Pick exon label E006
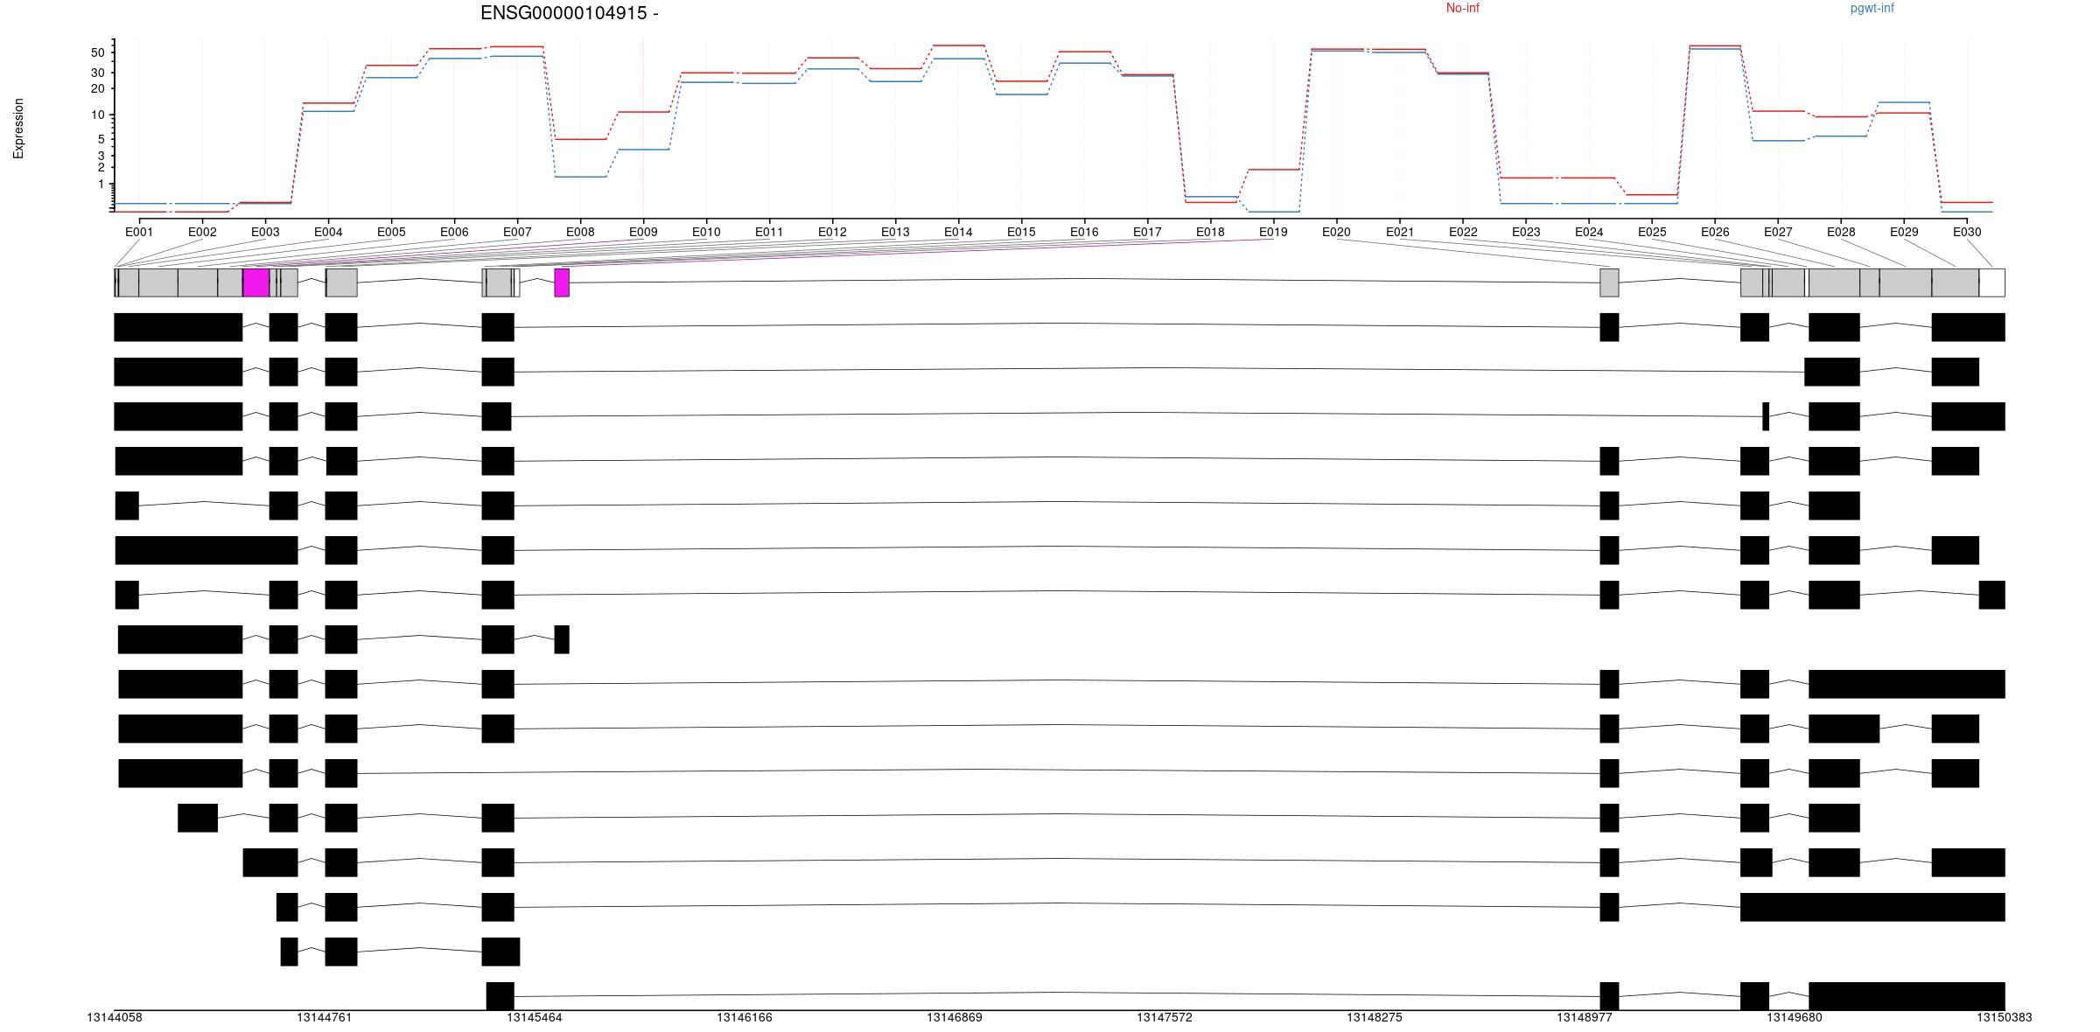Viewport: 2100px width, 1032px height. [x=454, y=232]
